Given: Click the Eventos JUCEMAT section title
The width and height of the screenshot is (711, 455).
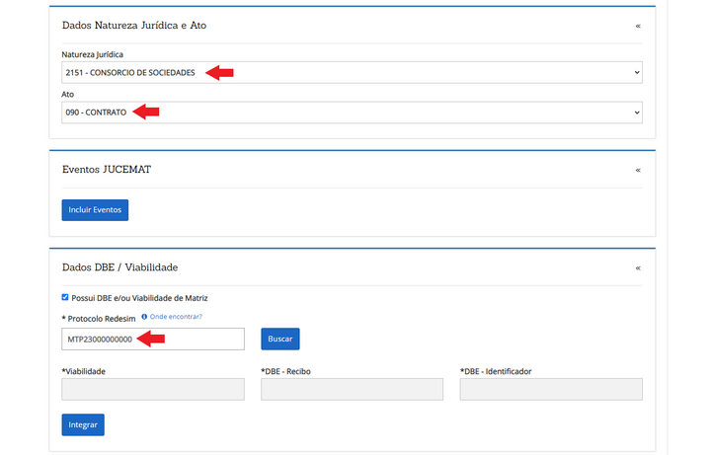Looking at the screenshot, I should [107, 170].
